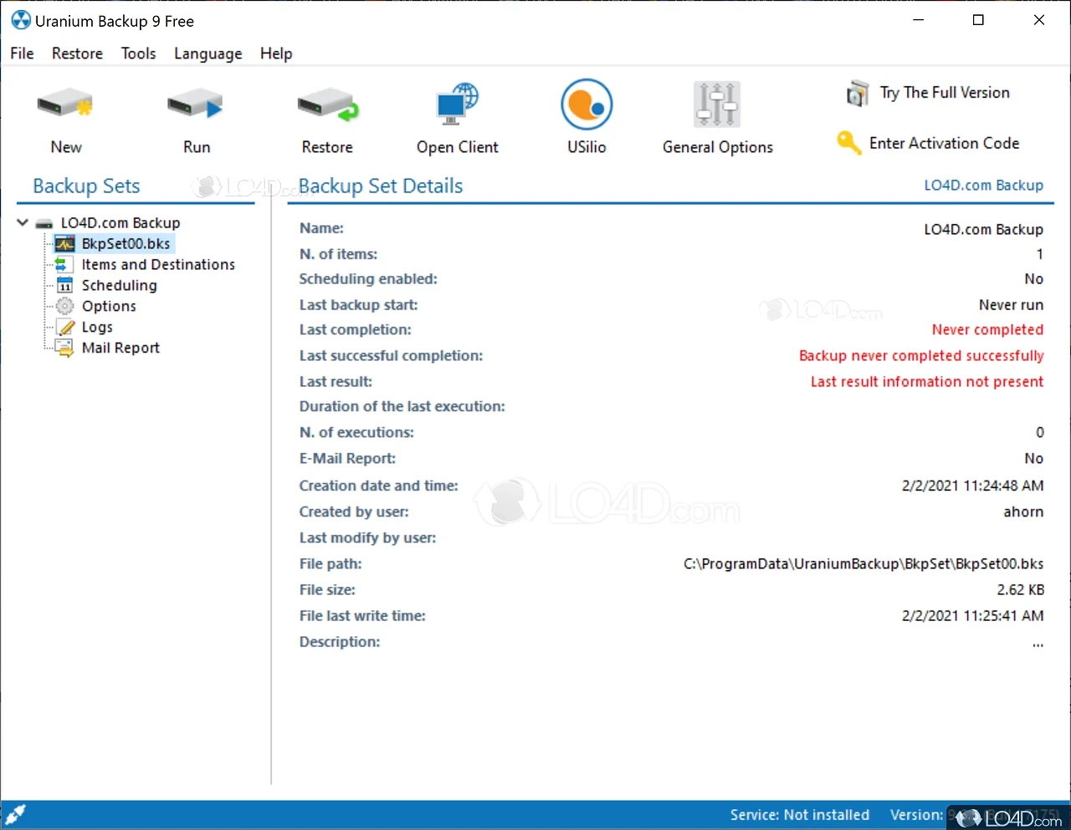Open the File menu

point(22,53)
